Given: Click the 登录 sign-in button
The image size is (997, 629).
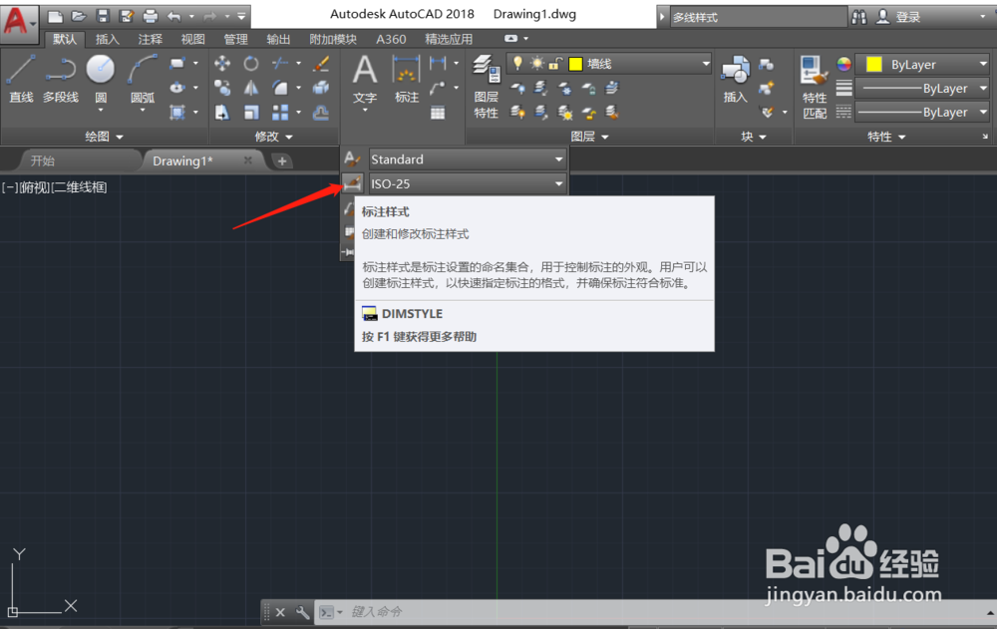Looking at the screenshot, I should click(898, 17).
